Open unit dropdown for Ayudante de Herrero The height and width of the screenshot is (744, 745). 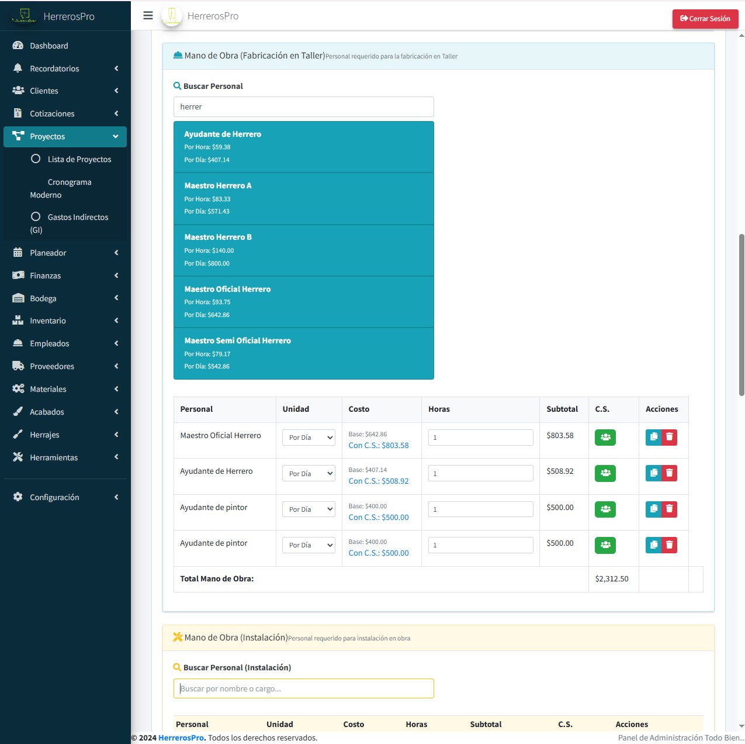309,474
